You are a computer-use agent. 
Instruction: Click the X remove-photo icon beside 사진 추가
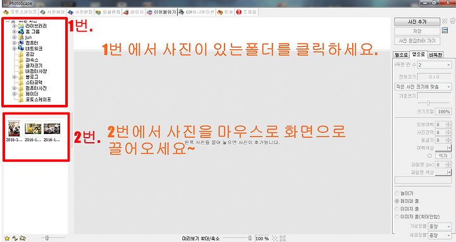[445, 21]
